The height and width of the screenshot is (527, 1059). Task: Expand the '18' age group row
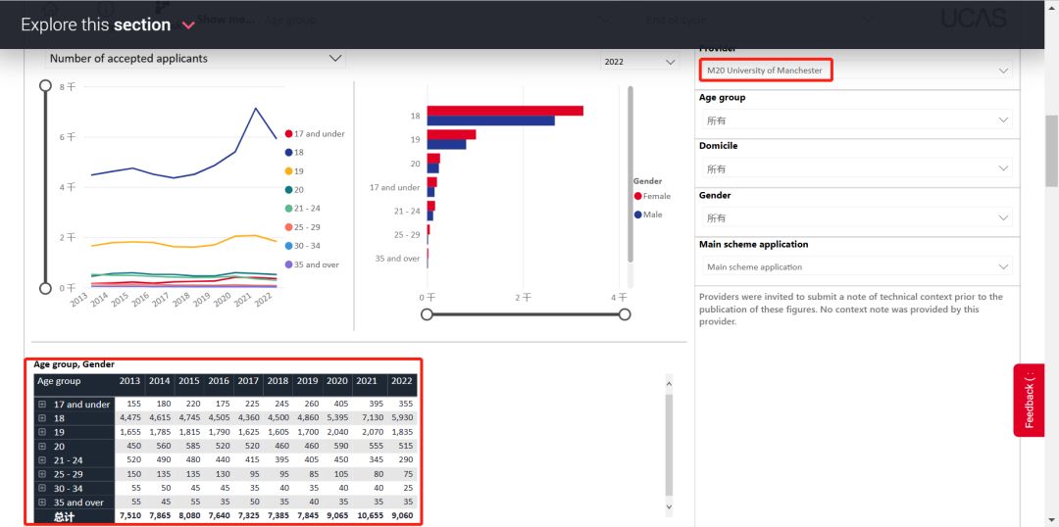42,418
